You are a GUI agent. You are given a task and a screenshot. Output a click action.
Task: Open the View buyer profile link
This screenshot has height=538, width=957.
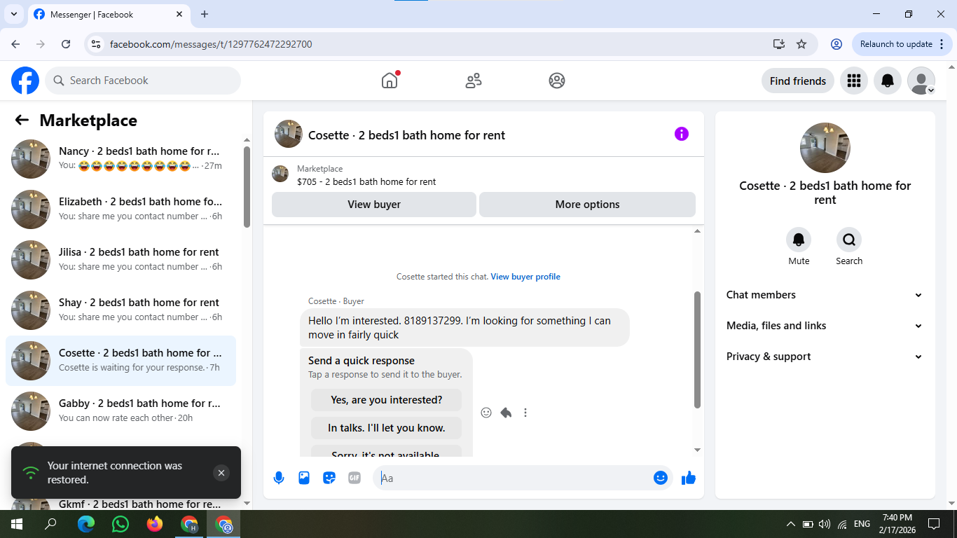[525, 277]
